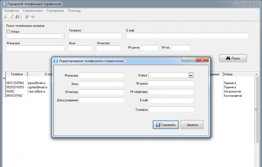Click the user search toolbar icon
262x167 pixels.
tap(27, 17)
